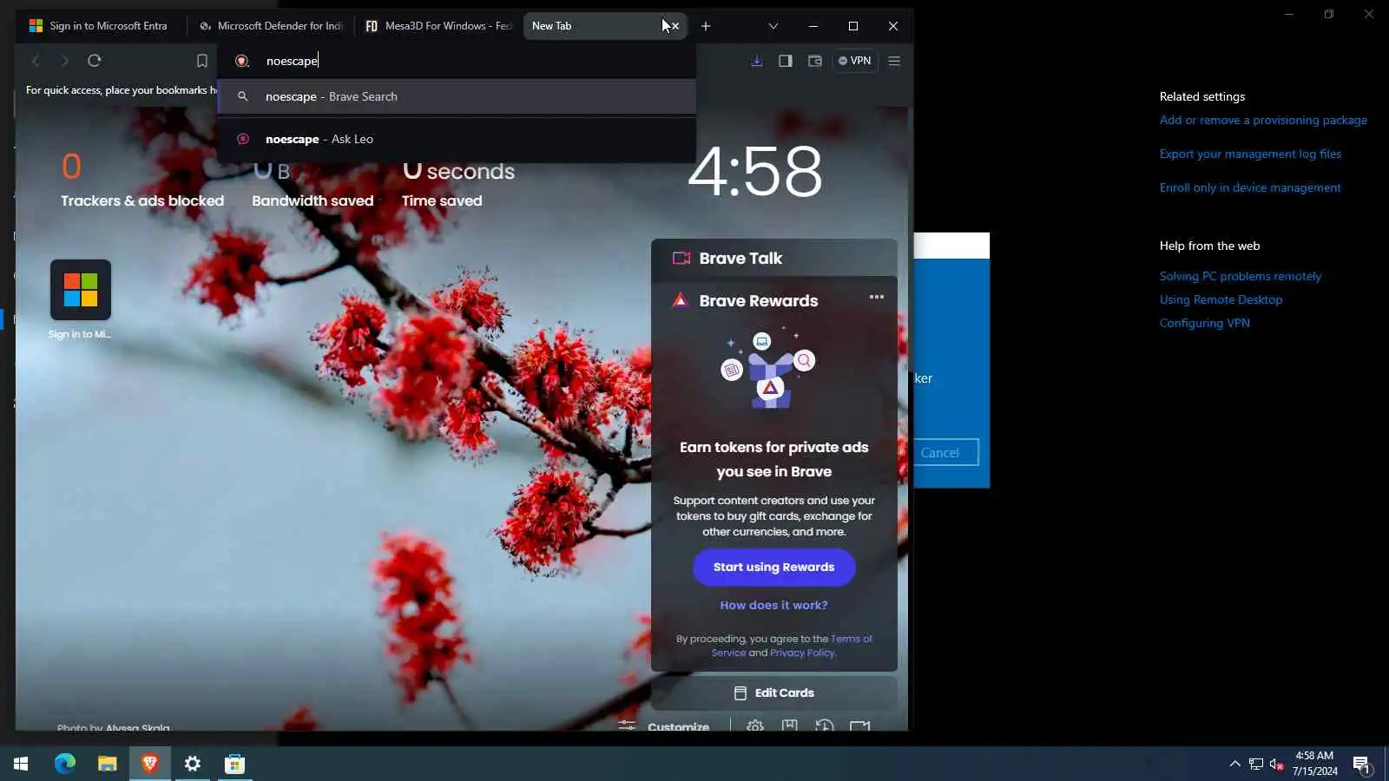Select the New Tab tab
This screenshot has height=781, width=1389.
click(596, 26)
